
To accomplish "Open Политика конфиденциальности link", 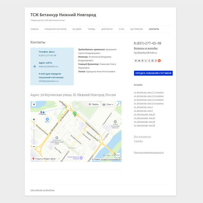I will pos(149,153).
